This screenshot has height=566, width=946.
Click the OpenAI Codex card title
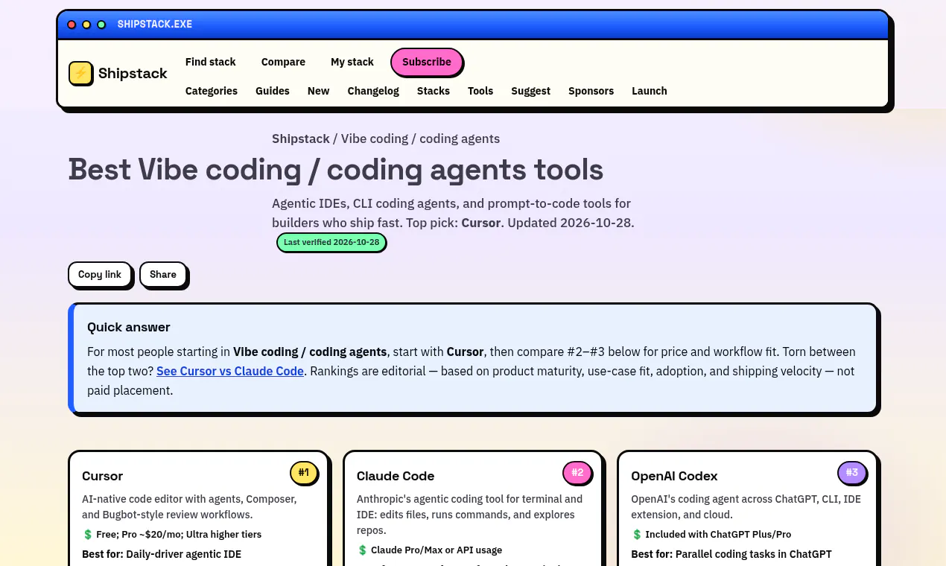click(x=674, y=476)
